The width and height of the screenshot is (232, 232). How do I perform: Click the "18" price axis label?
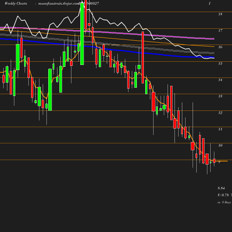[220, 14]
